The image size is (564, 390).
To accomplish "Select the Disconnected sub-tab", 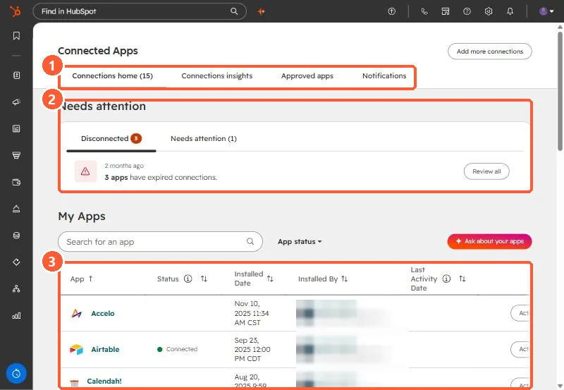I will pyautogui.click(x=111, y=138).
